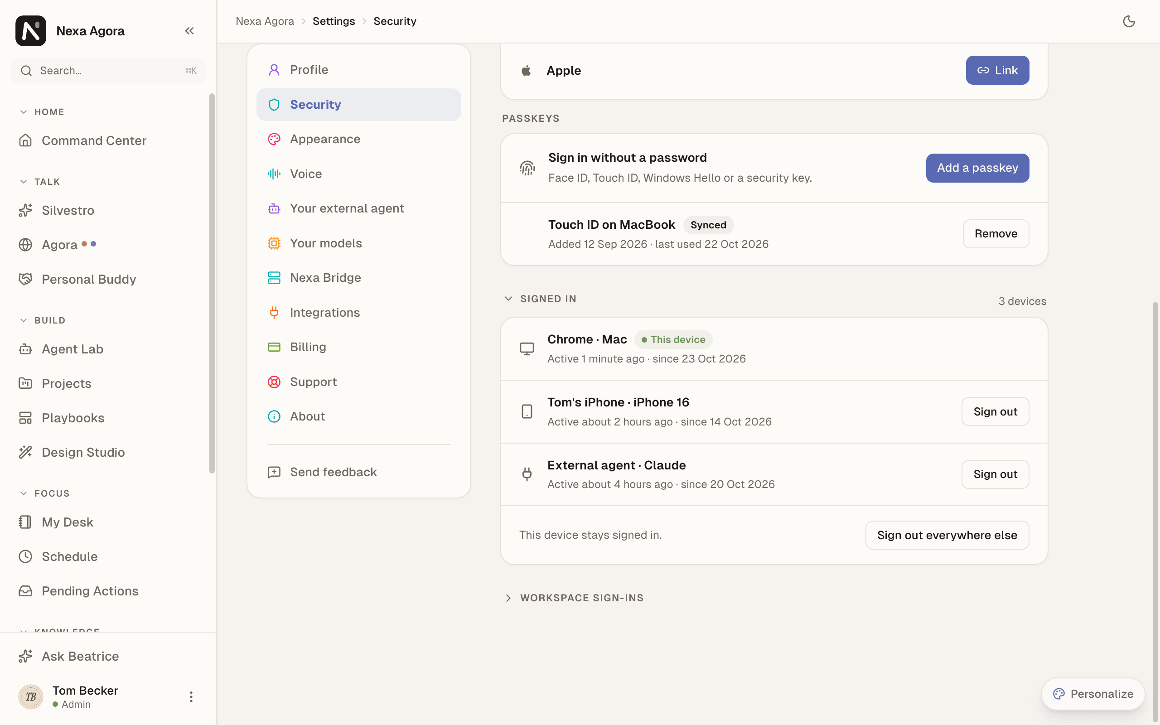This screenshot has height=725, width=1160.
Task: Click the main page scrollbar
Action: tap(1155, 512)
